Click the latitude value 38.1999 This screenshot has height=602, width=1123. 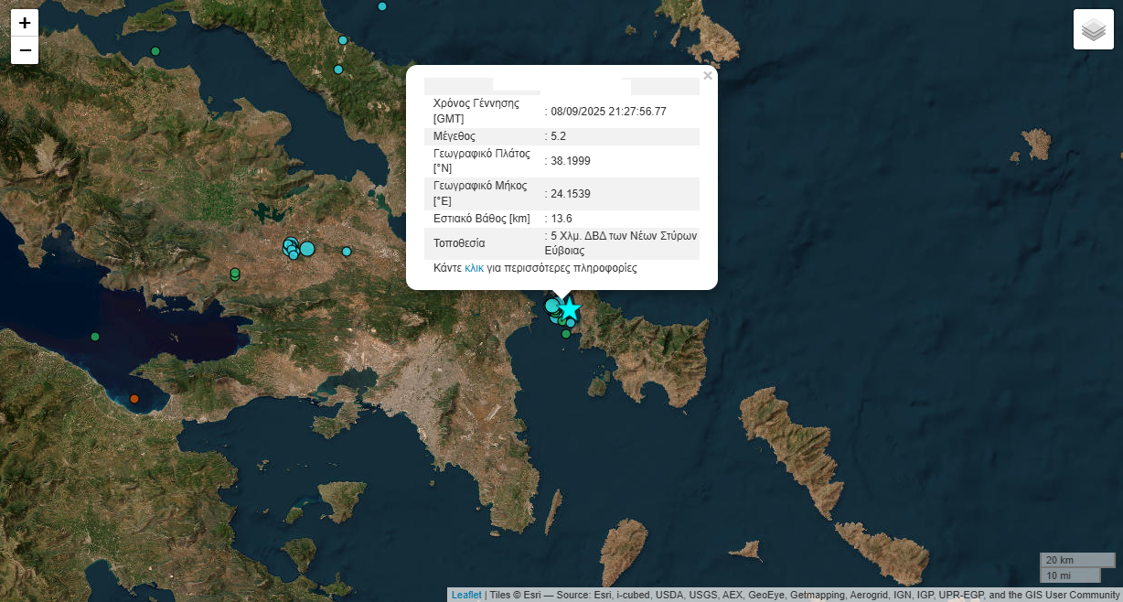[569, 161]
